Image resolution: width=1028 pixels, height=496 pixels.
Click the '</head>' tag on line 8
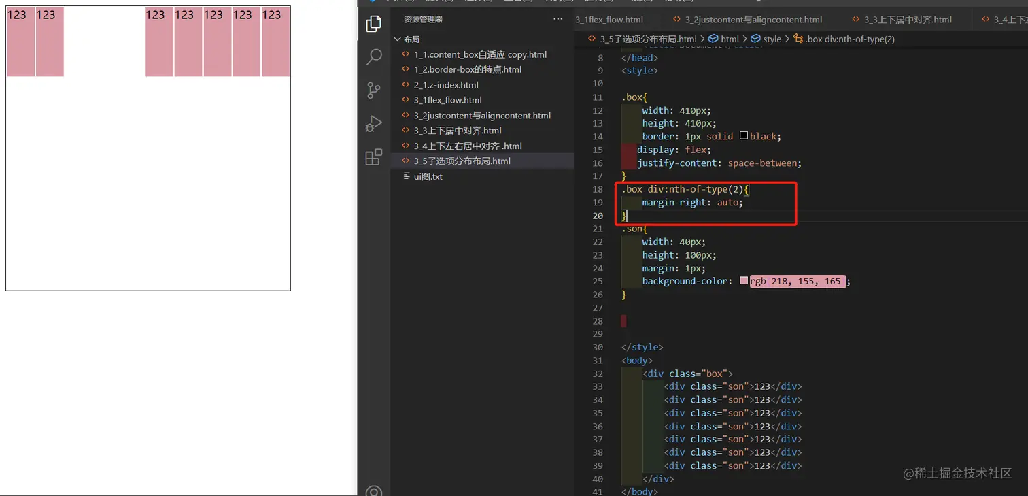(x=640, y=58)
